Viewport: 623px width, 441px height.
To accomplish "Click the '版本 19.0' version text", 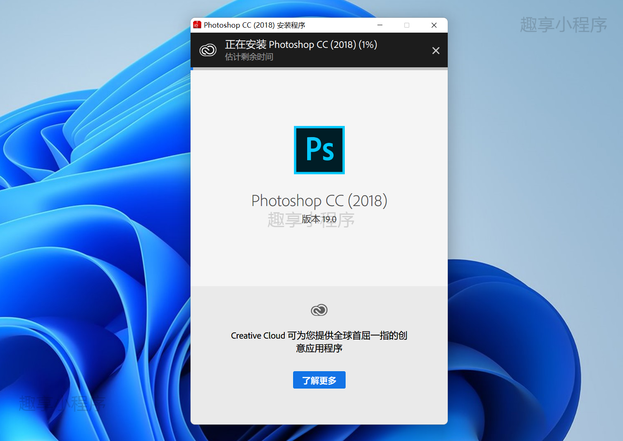I will point(319,219).
